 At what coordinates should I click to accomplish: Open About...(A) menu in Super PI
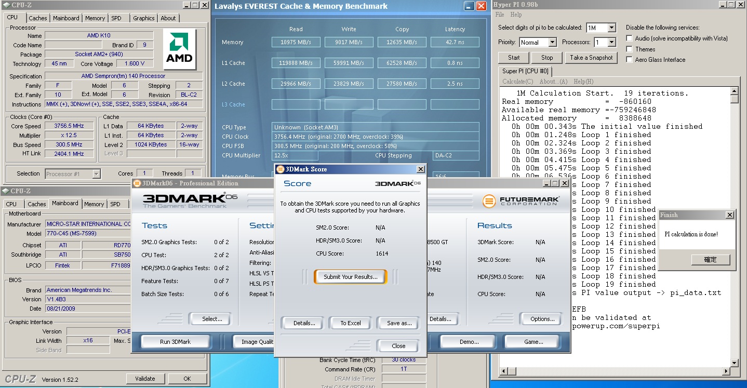(553, 82)
